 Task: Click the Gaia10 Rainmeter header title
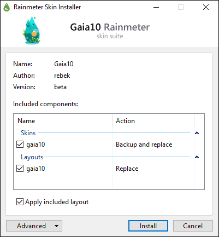point(110,27)
